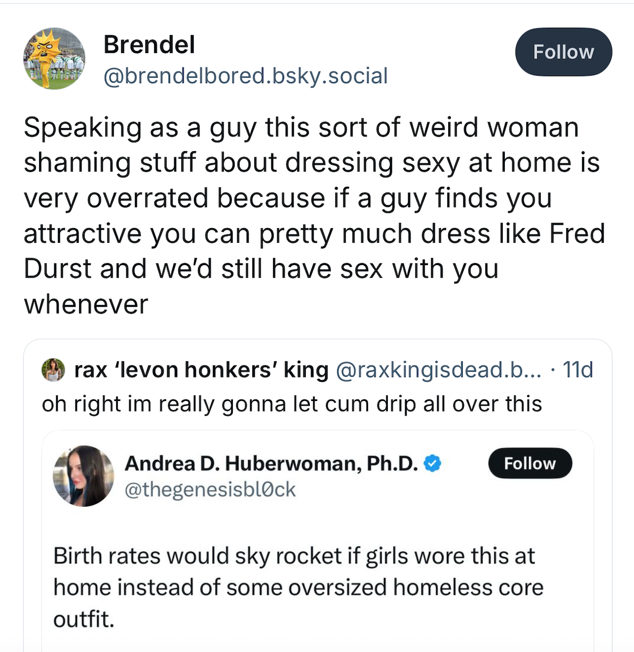634x652 pixels.
Task: Follow Brendel with the top Follow button
Action: click(563, 52)
